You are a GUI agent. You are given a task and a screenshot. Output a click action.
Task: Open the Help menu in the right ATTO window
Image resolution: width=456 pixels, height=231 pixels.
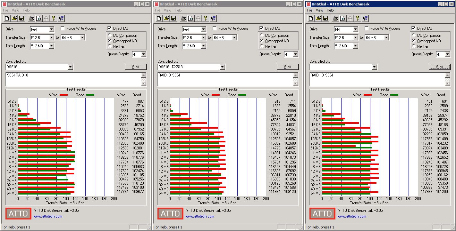[330, 10]
